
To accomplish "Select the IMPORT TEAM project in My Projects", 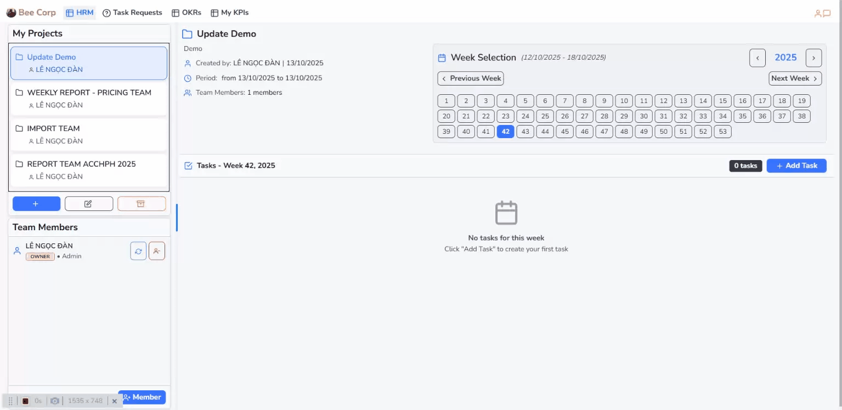I will (x=88, y=134).
